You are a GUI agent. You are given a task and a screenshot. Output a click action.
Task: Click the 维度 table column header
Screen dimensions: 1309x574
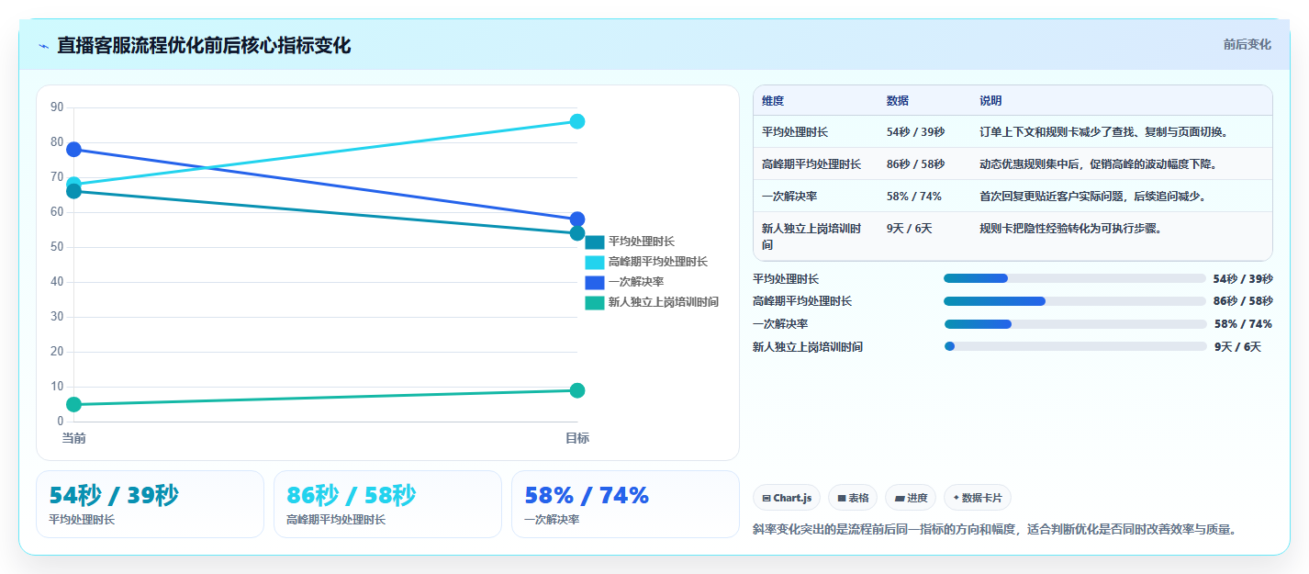[773, 101]
